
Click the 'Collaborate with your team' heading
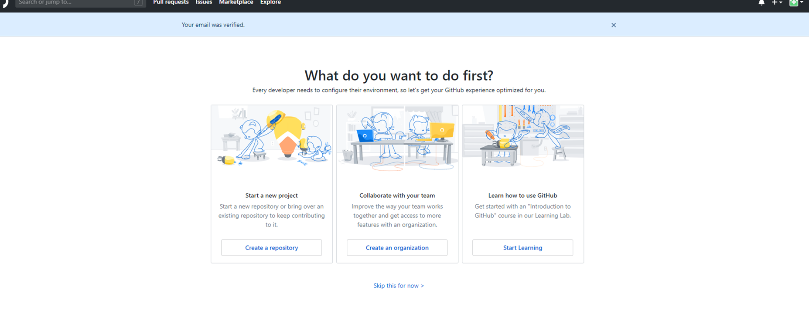click(397, 196)
